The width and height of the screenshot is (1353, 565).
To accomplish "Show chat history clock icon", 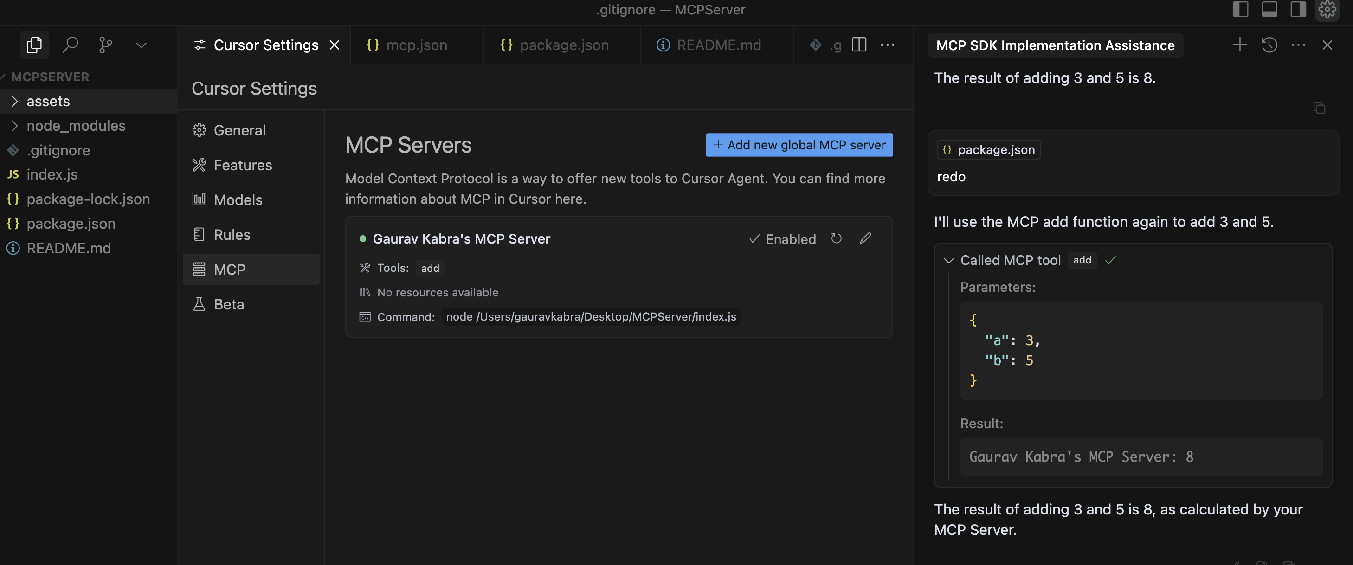I will [1269, 45].
